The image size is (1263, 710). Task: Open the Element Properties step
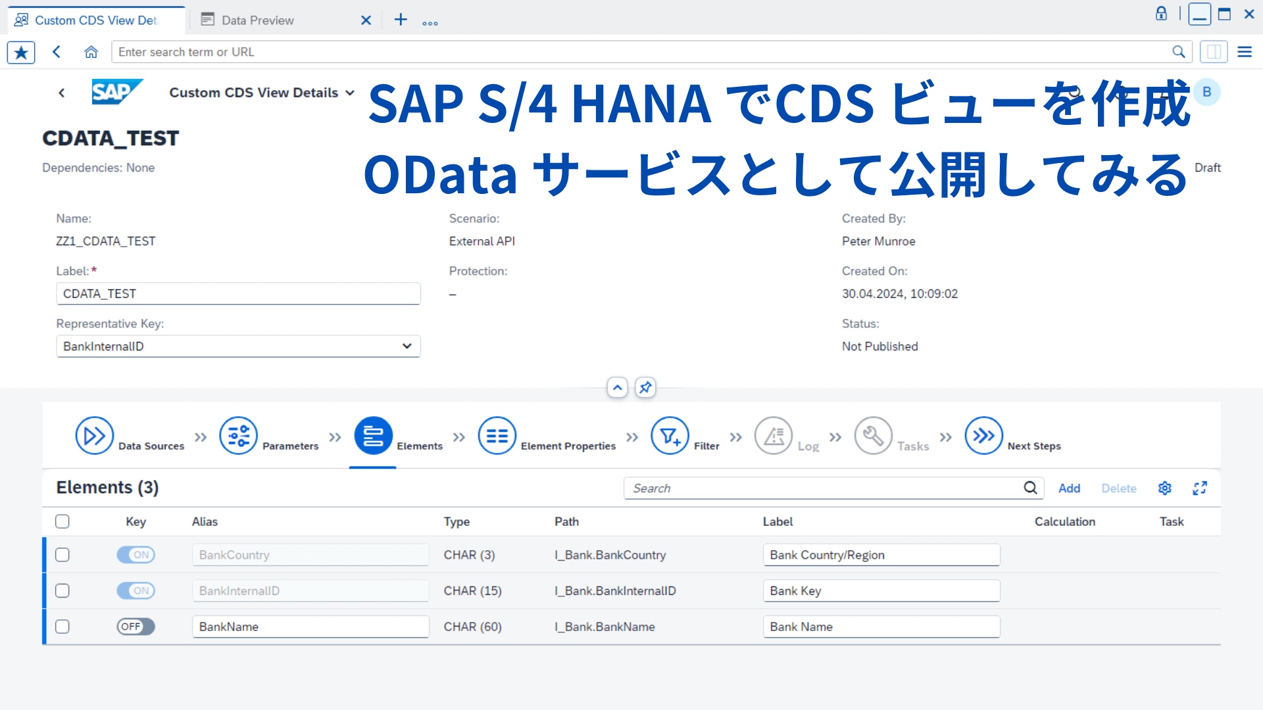pyautogui.click(x=497, y=435)
